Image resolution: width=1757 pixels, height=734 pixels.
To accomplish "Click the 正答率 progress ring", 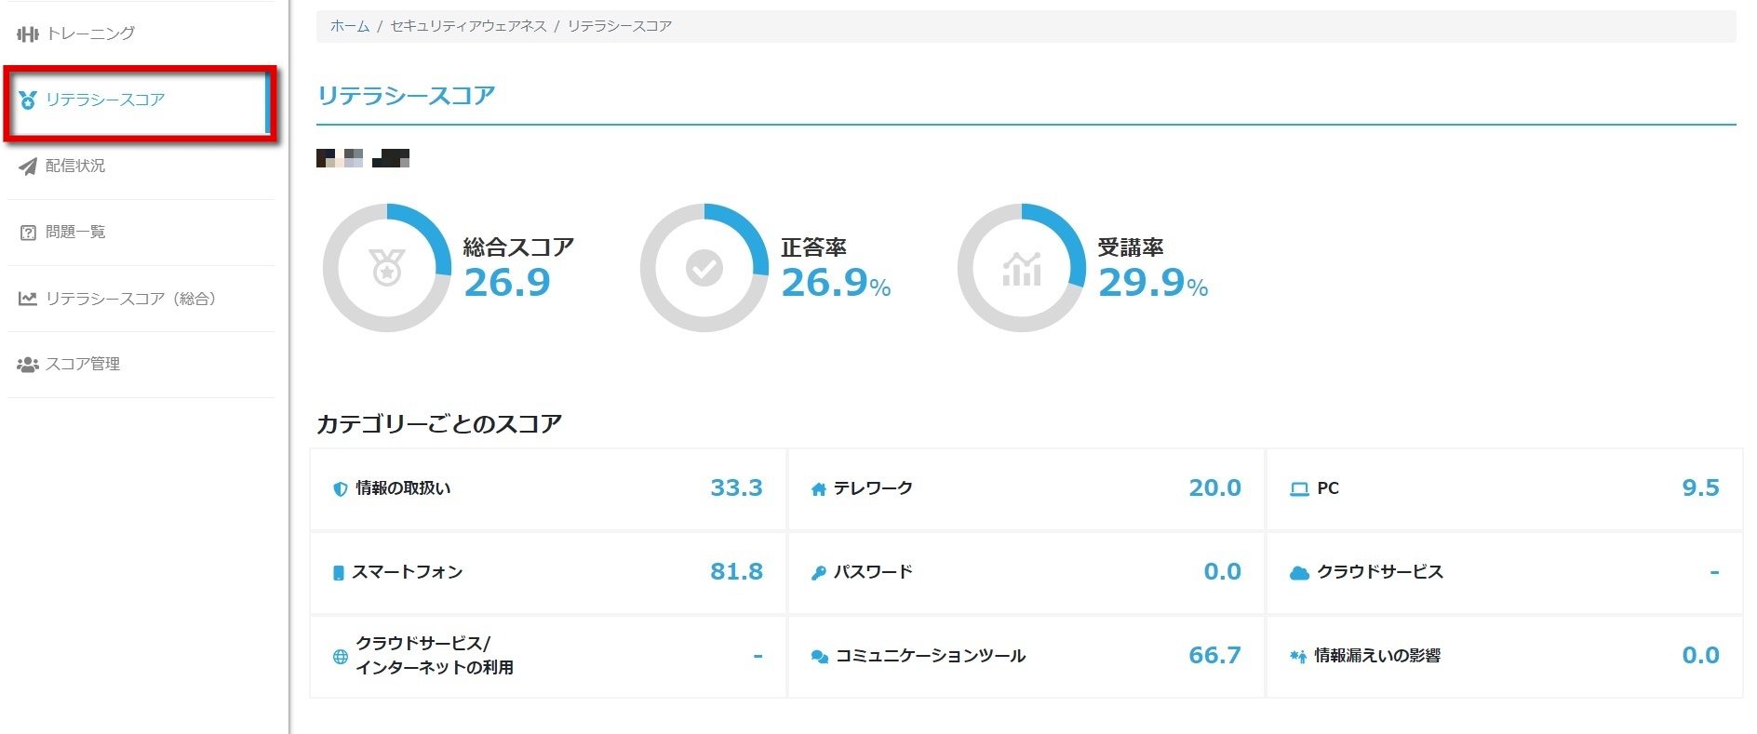I will tap(704, 268).
